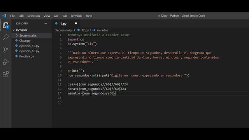Click the hora assignment line

click(x=97, y=89)
